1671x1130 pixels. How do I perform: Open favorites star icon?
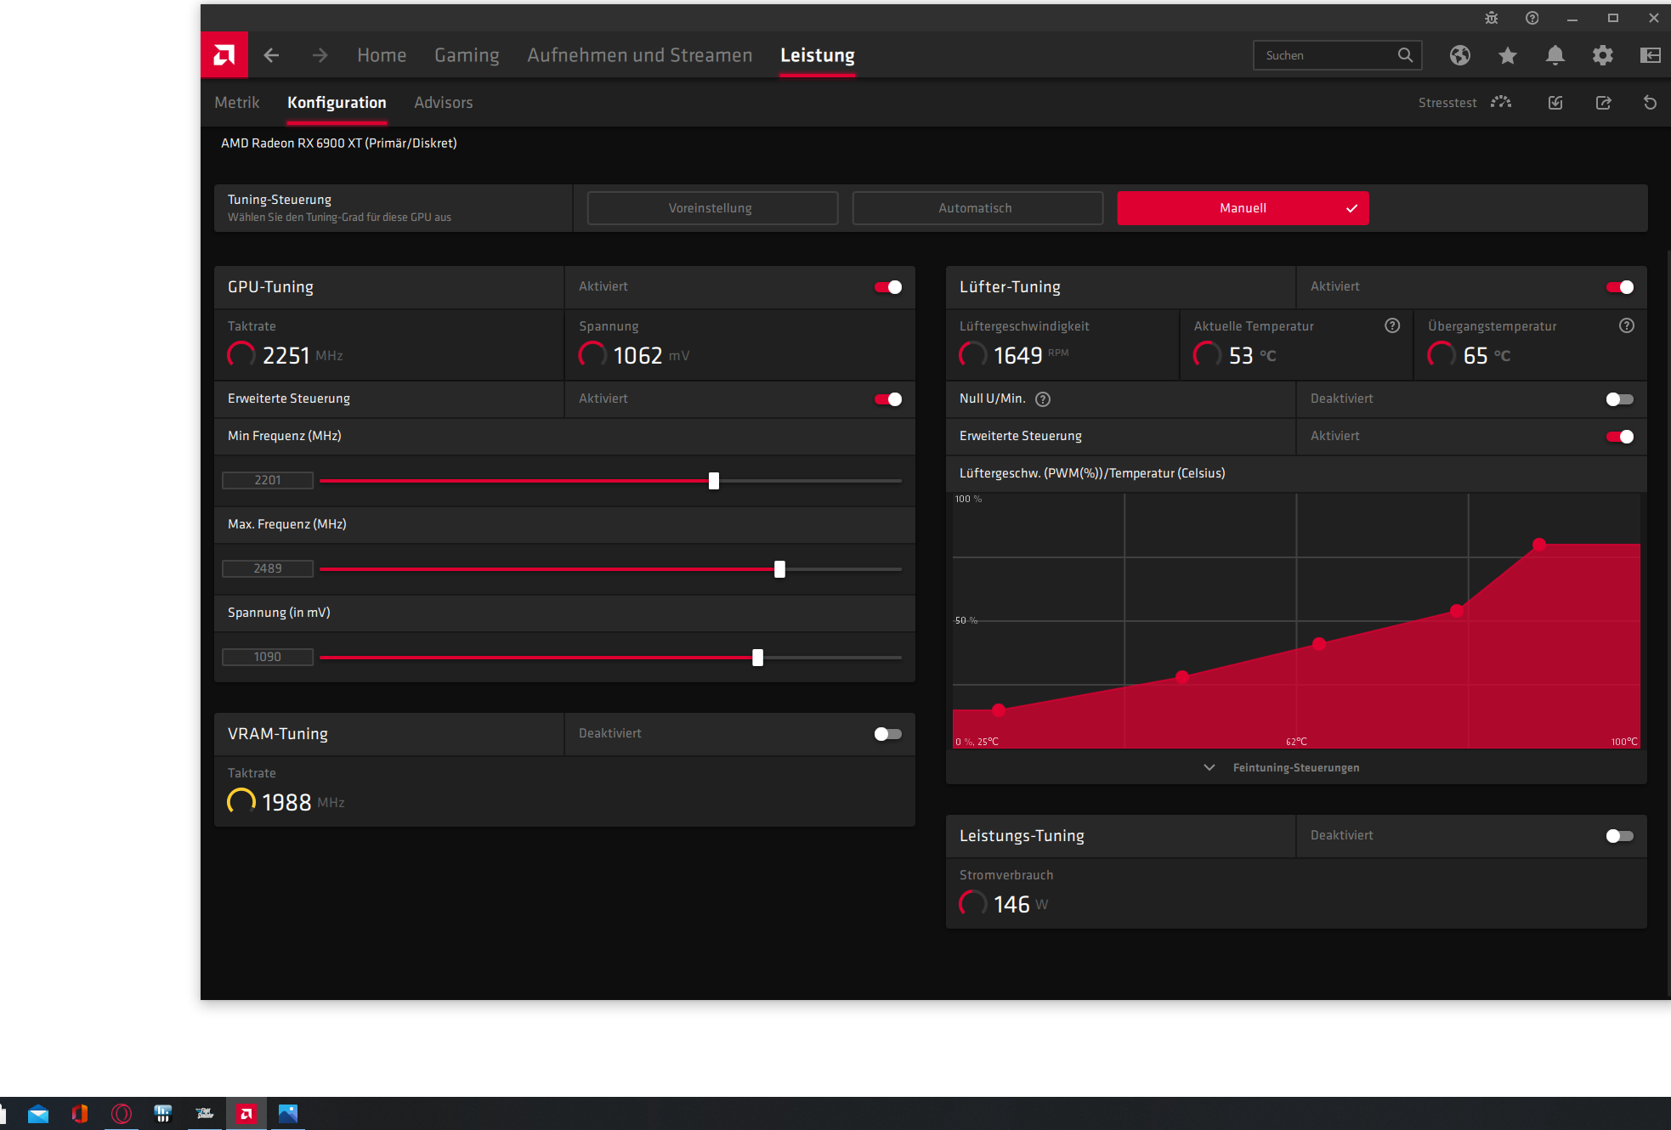(1507, 55)
